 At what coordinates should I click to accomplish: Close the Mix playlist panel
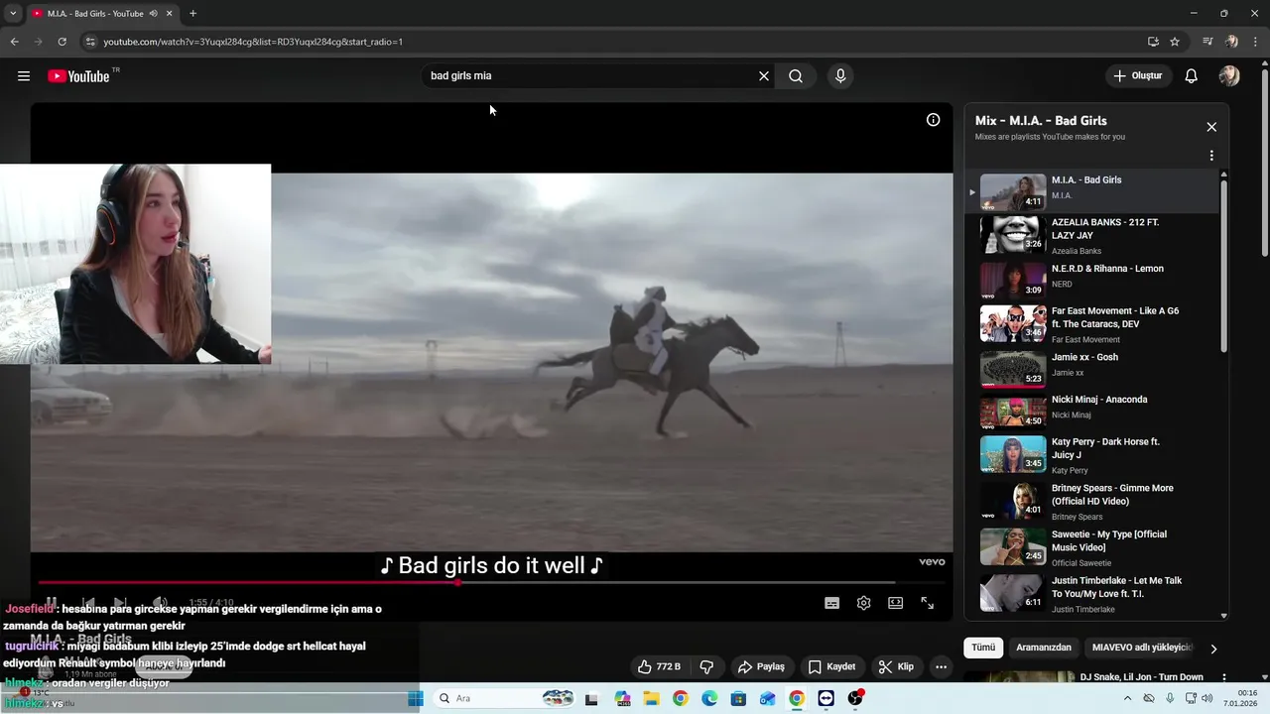[x=1211, y=127]
